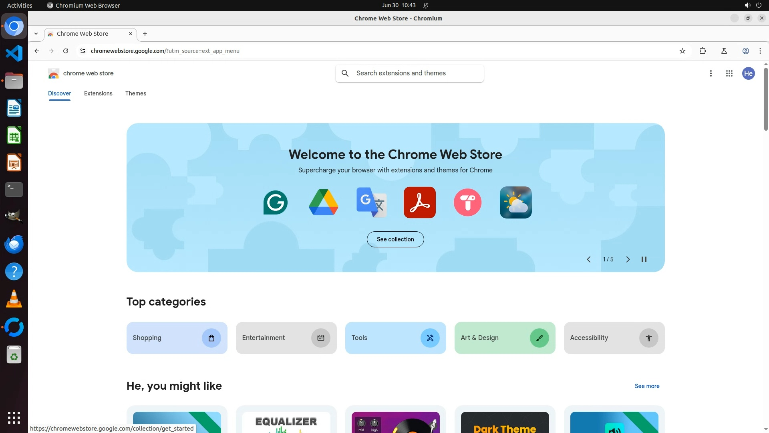Viewport: 769px width, 433px height.
Task: Bookmark this page with the star icon
Action: [x=682, y=51]
